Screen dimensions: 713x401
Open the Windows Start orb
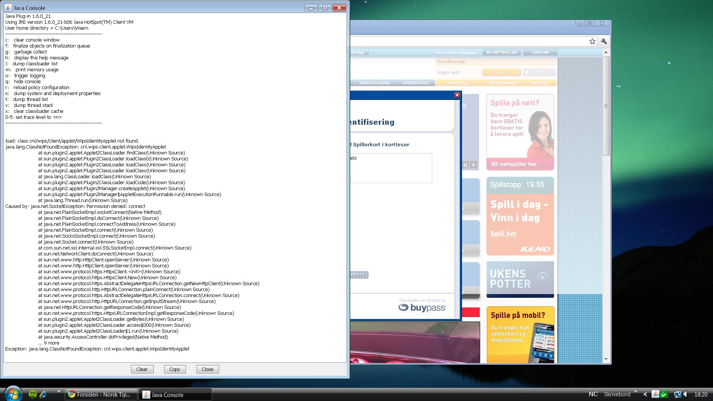[13, 394]
